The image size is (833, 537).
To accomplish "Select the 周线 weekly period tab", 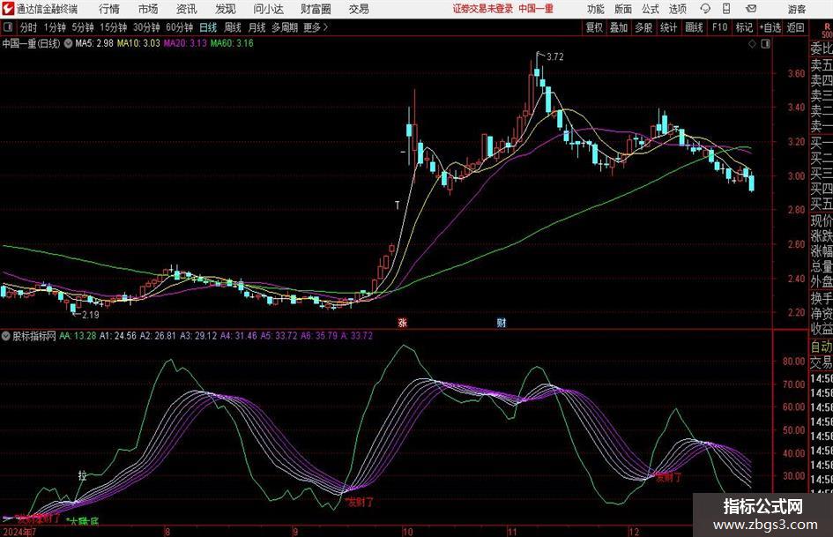I will click(x=233, y=27).
